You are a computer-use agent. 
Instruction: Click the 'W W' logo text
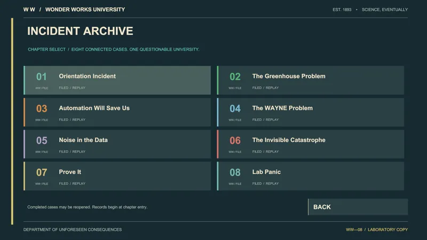[x=29, y=10]
